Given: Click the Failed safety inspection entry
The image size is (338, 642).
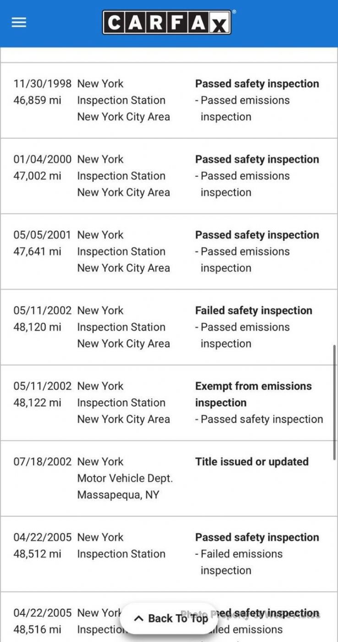Looking at the screenshot, I should click(x=253, y=310).
